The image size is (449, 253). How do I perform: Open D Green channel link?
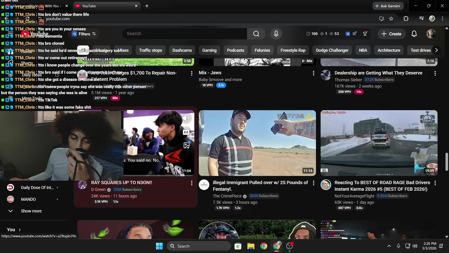98,190
